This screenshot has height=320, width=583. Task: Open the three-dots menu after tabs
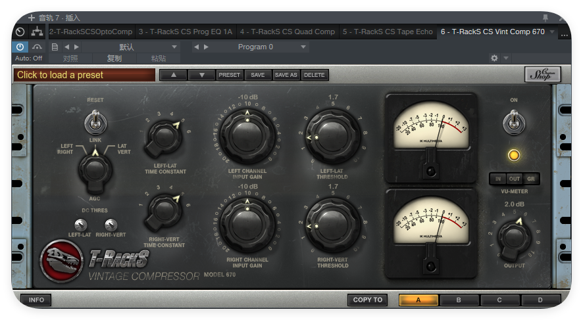click(x=565, y=35)
